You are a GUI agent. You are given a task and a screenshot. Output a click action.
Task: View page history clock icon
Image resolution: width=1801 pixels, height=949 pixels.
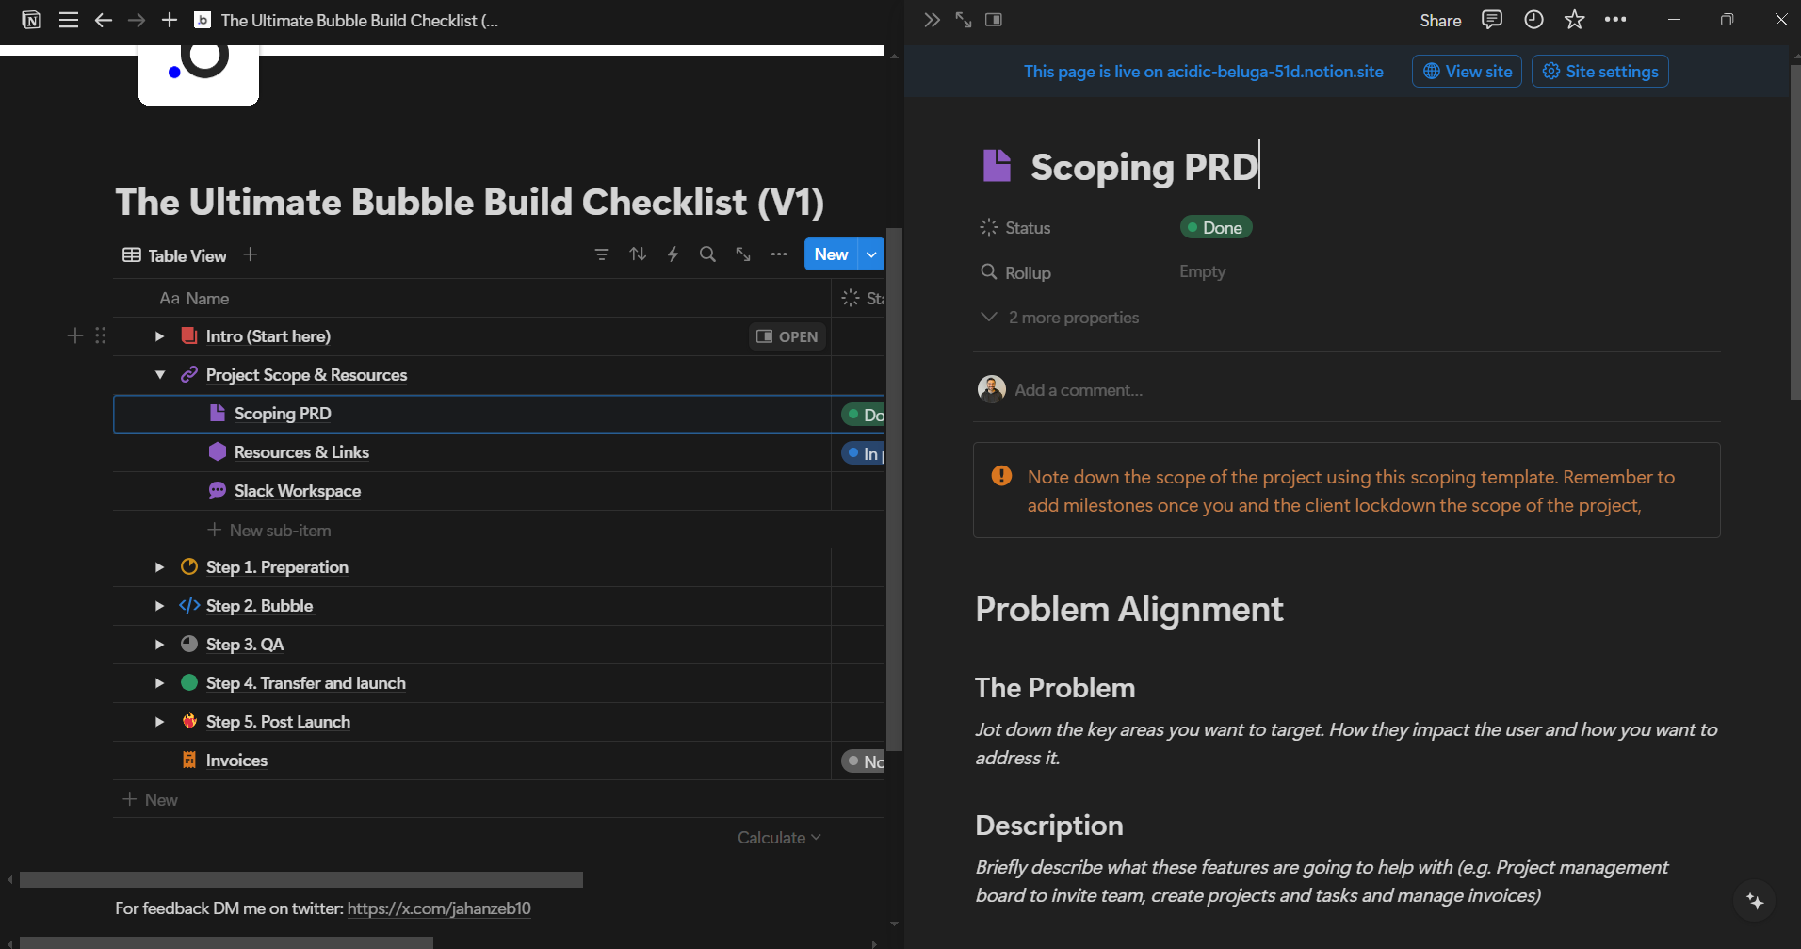(1533, 20)
